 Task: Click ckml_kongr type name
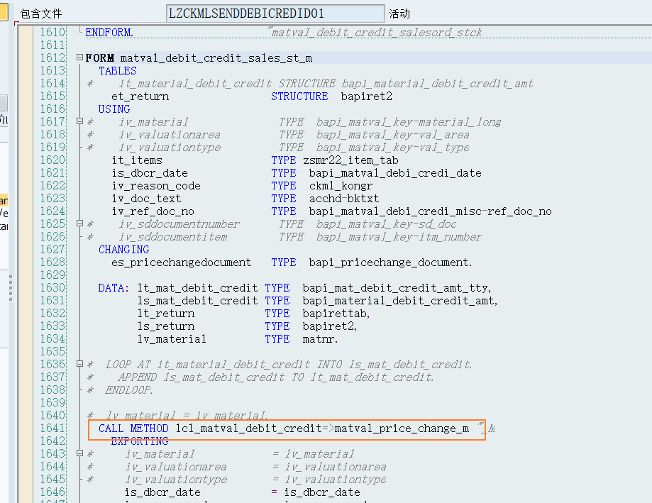[341, 186]
